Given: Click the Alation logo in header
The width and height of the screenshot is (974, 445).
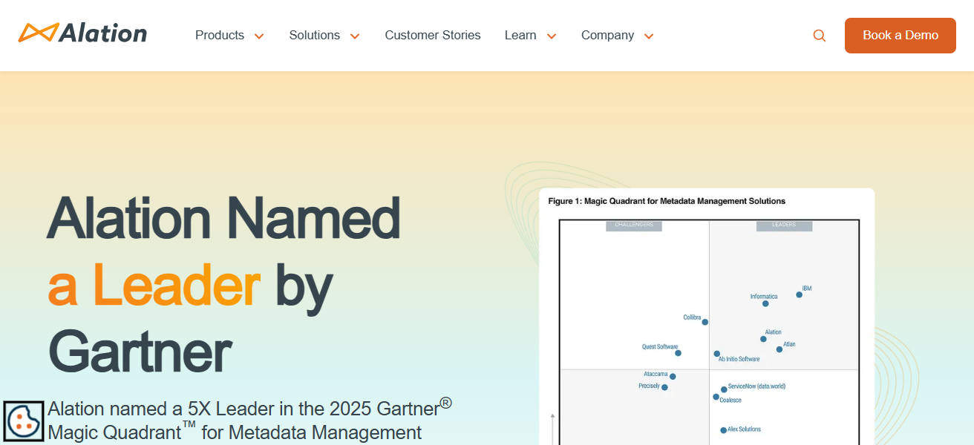Looking at the screenshot, I should (x=82, y=33).
